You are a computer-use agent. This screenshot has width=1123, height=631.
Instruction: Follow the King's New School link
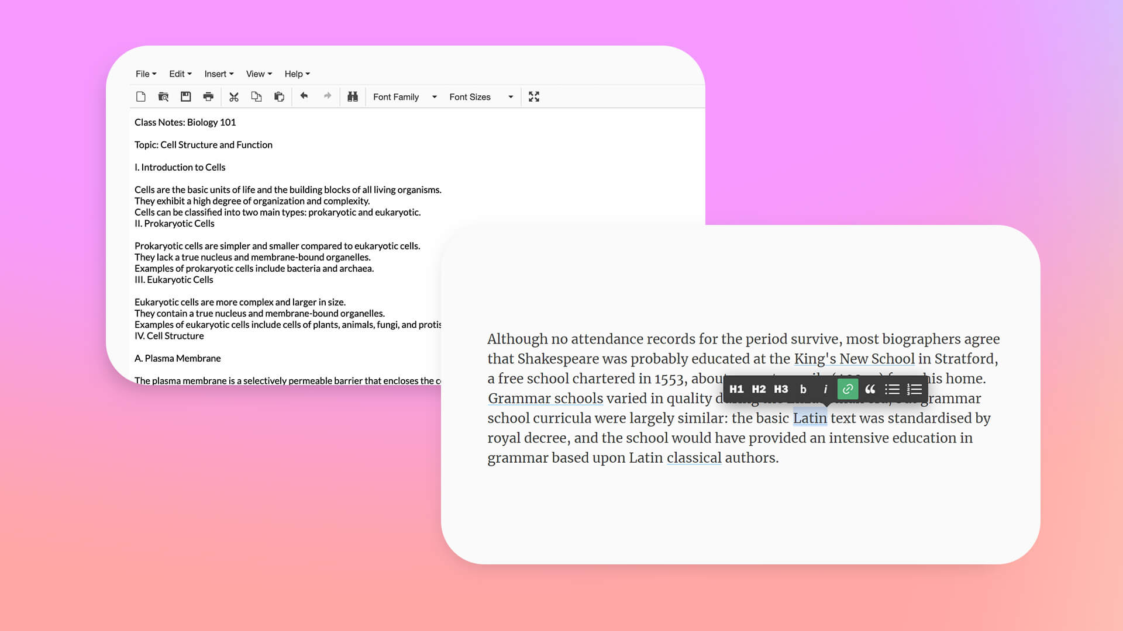854,359
